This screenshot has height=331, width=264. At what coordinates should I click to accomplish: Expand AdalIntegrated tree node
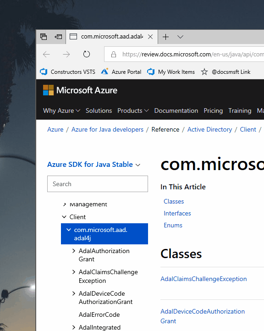74,327
